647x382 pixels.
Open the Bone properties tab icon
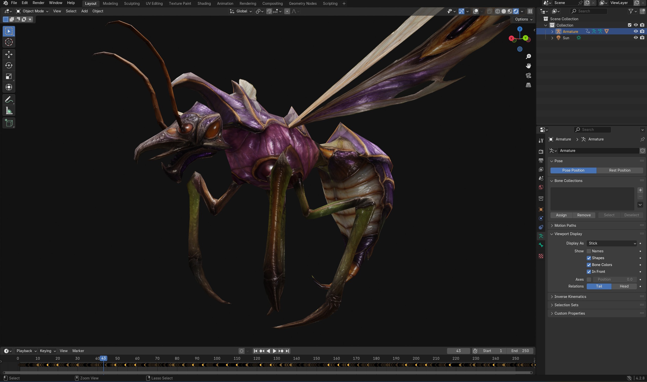pyautogui.click(x=541, y=245)
